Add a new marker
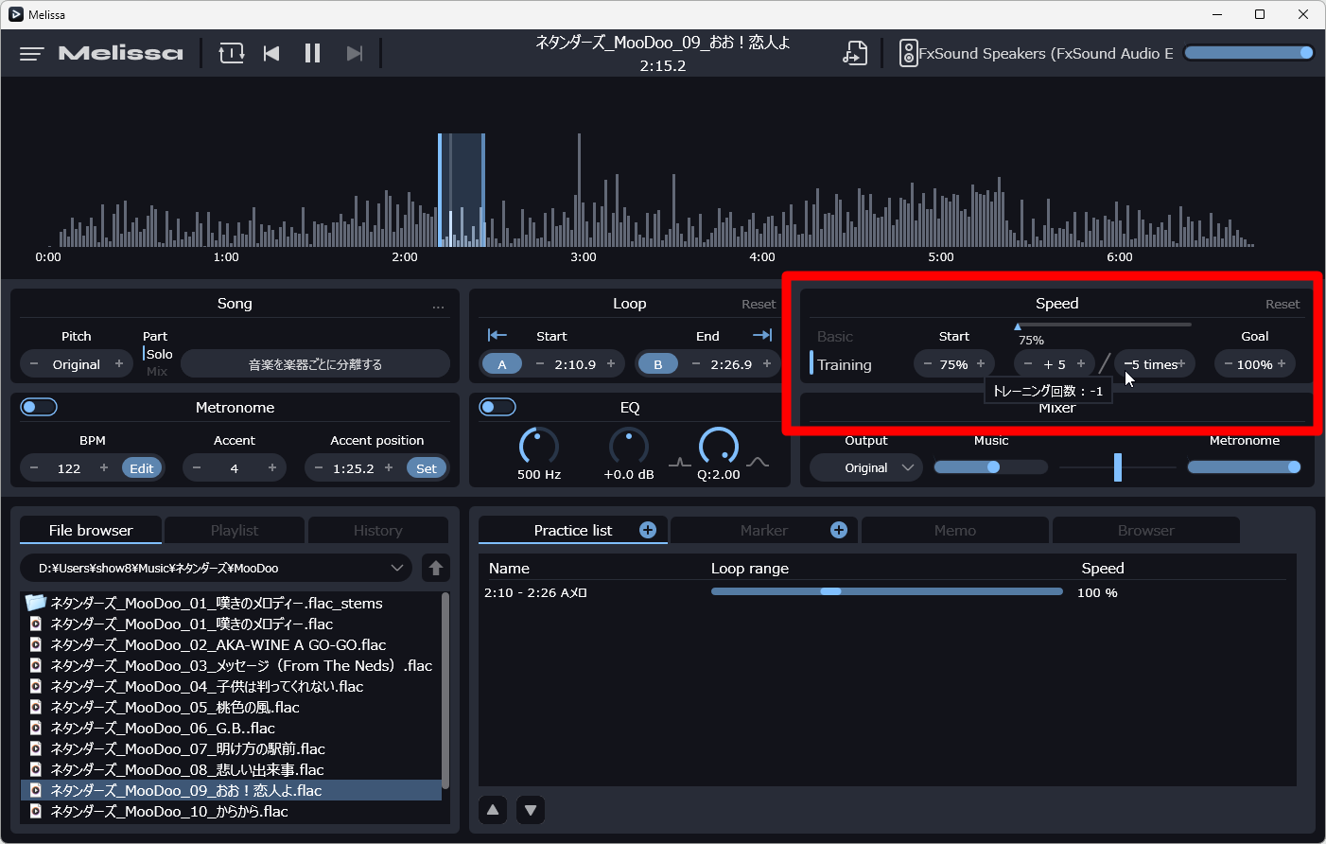This screenshot has height=844, width=1326. pos(839,530)
